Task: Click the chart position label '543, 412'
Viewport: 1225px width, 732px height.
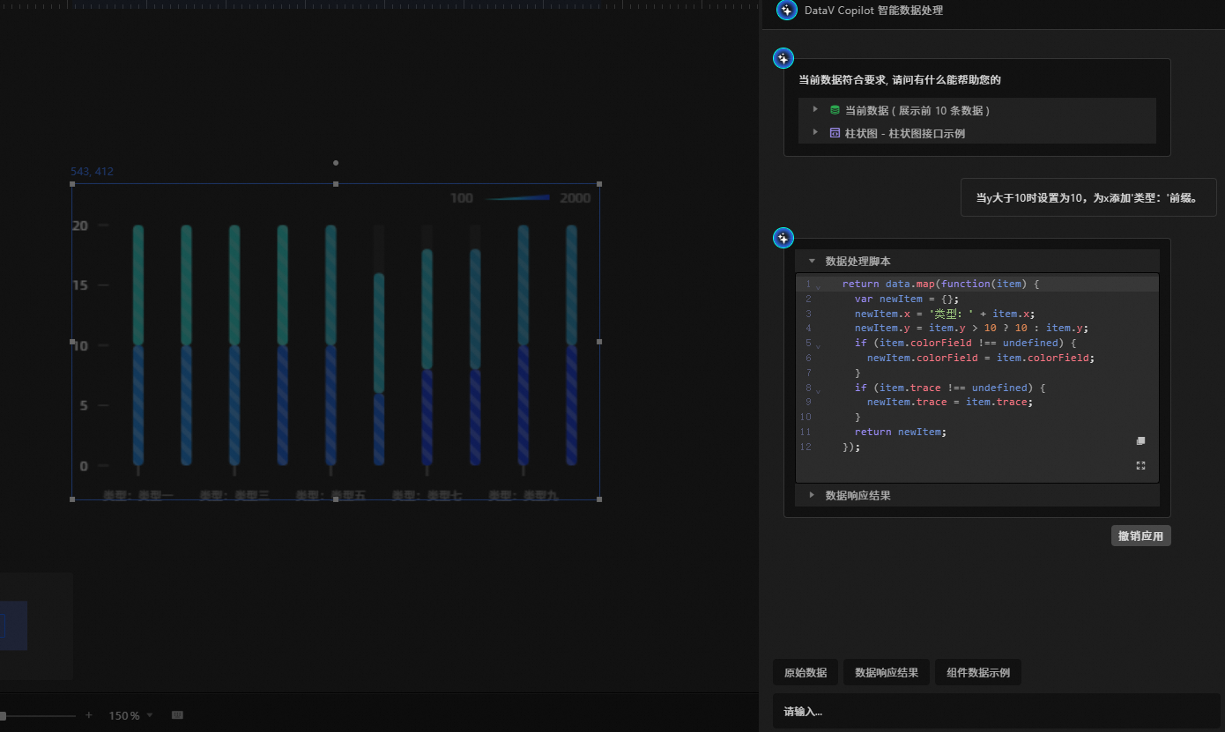Action: coord(92,172)
